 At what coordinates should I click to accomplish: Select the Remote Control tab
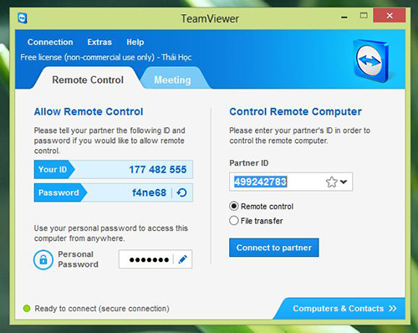88,79
